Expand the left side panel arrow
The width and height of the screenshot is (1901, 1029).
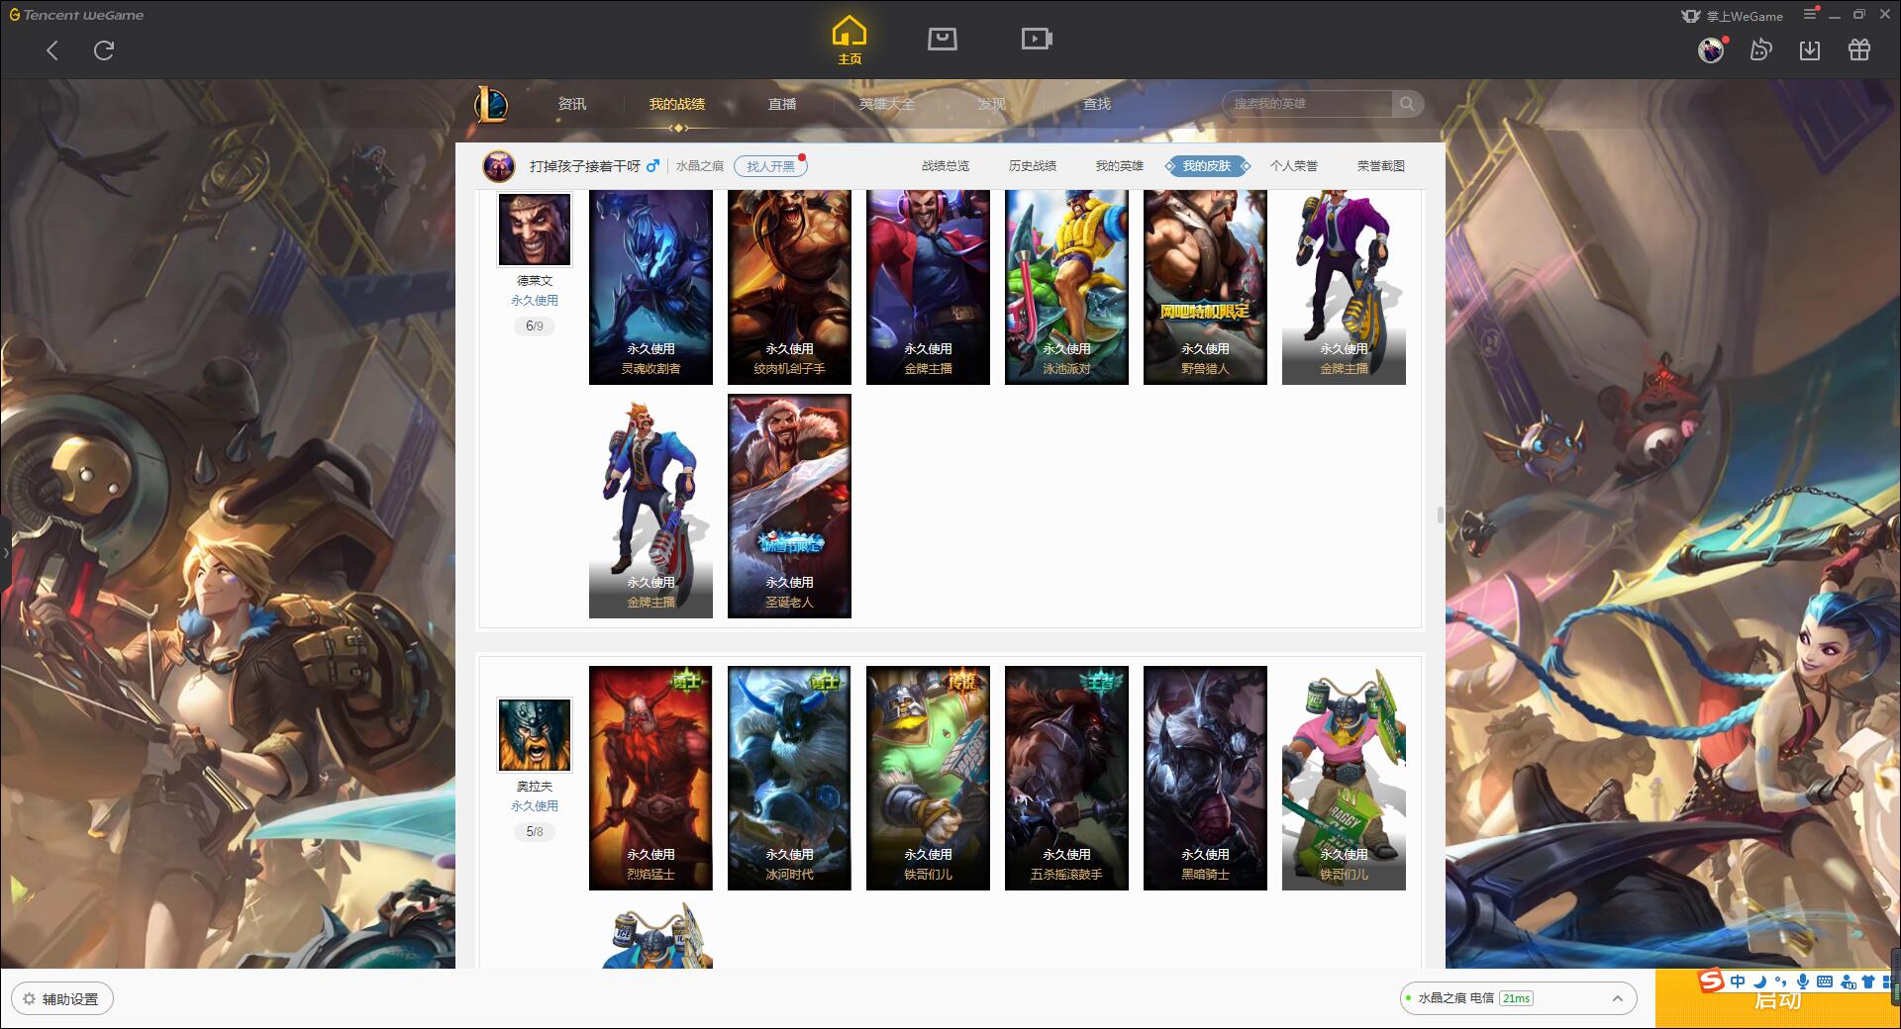point(6,552)
